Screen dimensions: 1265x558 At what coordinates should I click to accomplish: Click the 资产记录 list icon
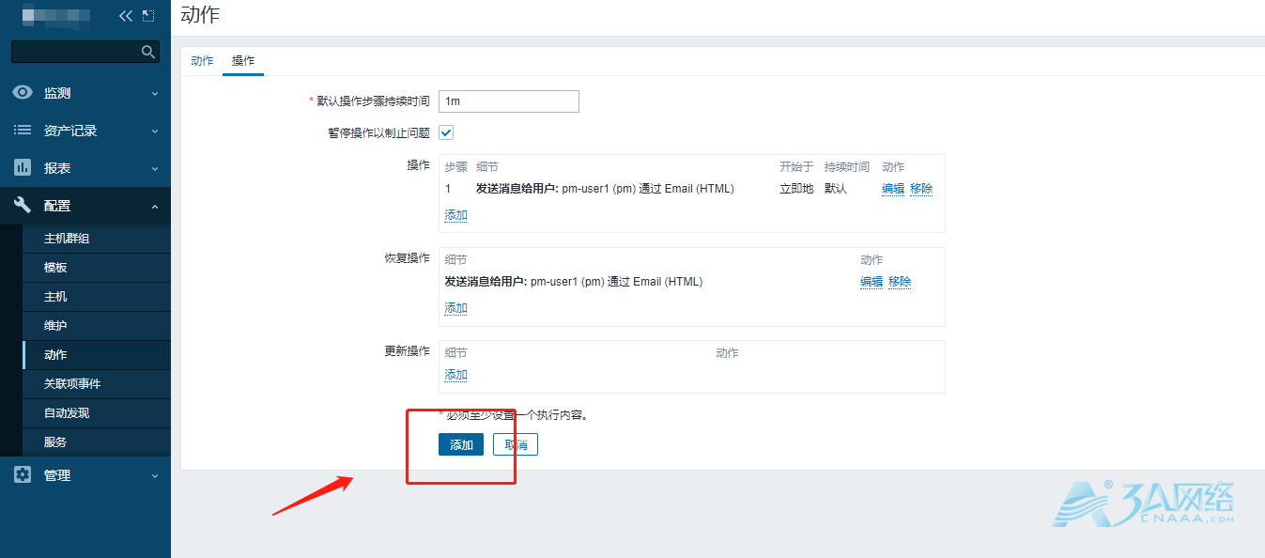[x=23, y=131]
